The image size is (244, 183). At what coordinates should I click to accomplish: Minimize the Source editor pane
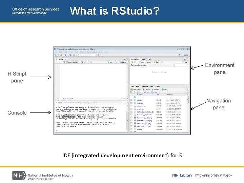tap(124, 59)
